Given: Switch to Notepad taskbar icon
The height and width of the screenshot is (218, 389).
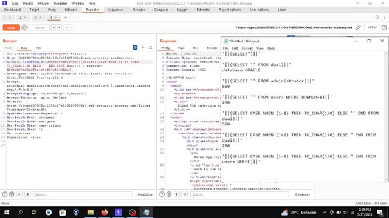Looking at the screenshot, I should tap(146, 213).
